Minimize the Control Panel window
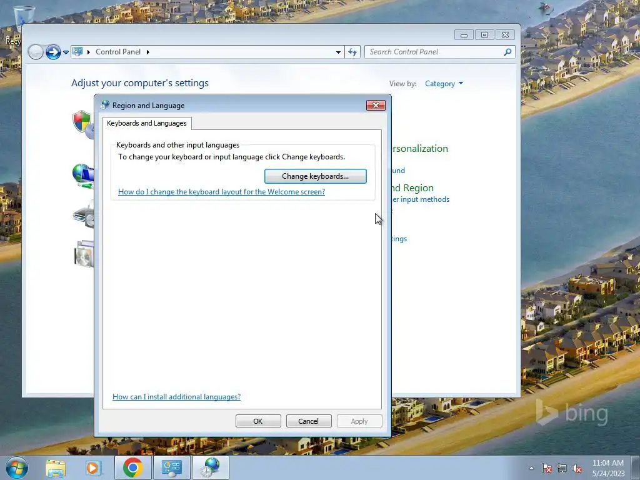Image resolution: width=640 pixels, height=480 pixels. pyautogui.click(x=464, y=35)
